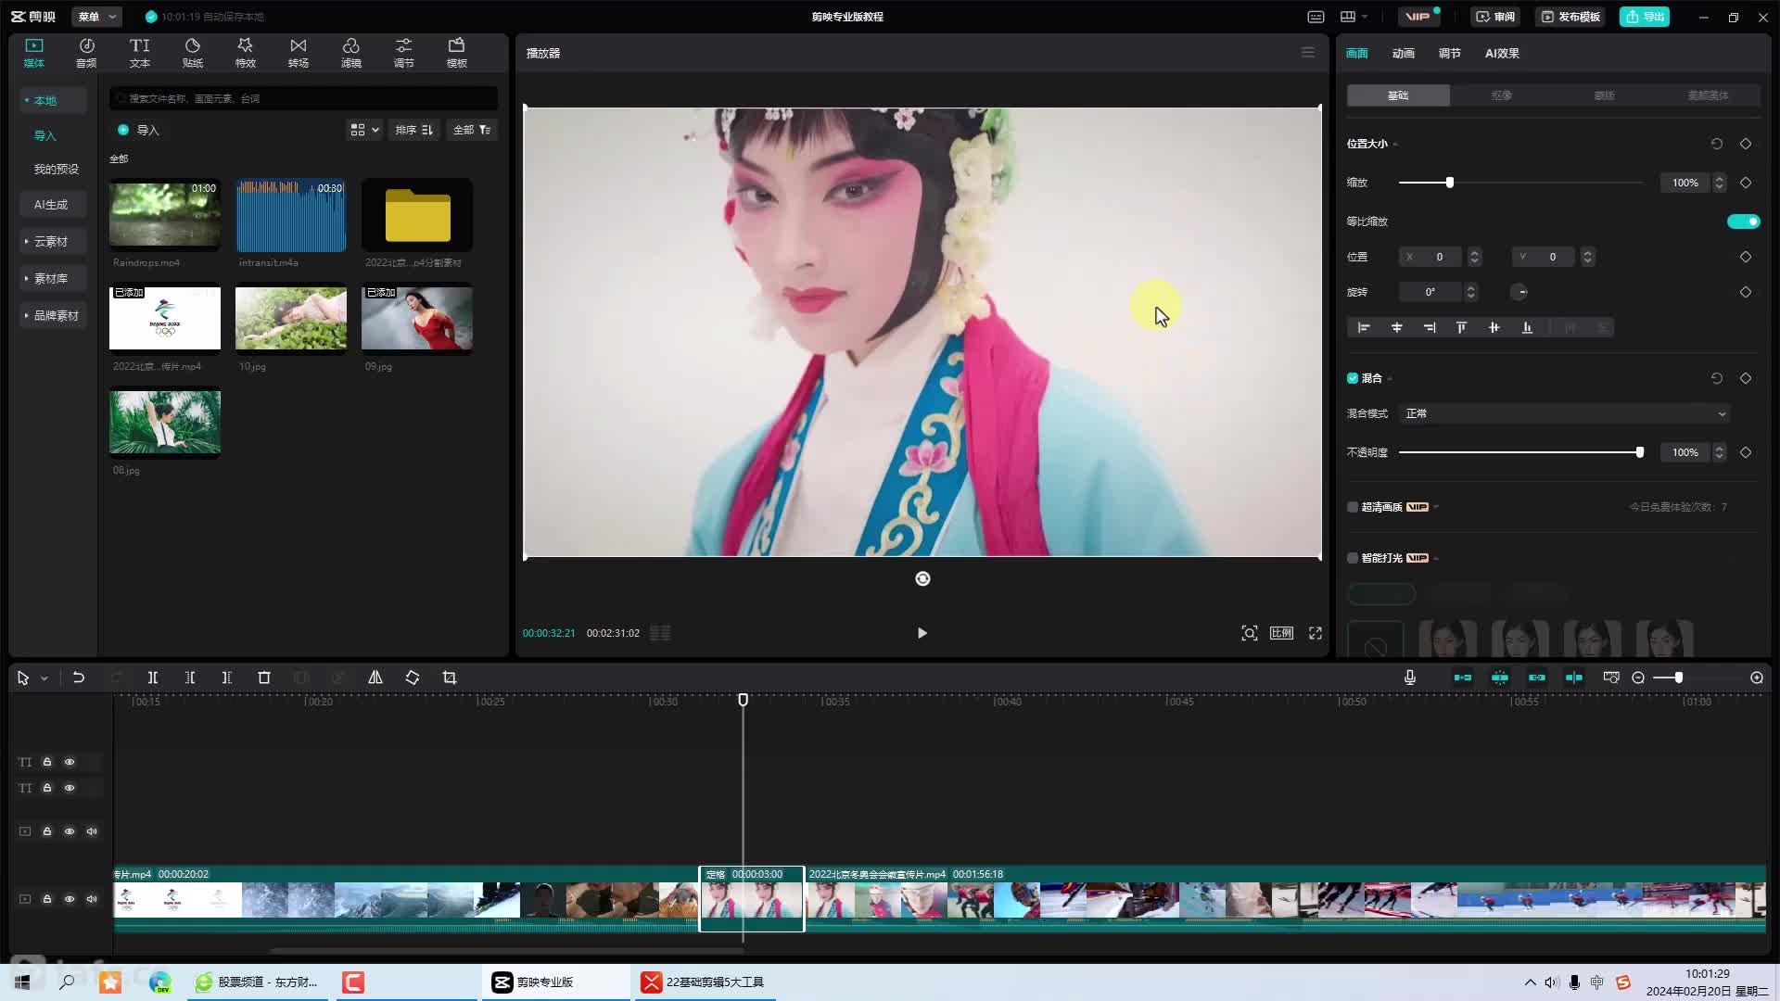The height and width of the screenshot is (1001, 1780).
Task: Check the 超清画质 checkbox
Action: point(1353,507)
